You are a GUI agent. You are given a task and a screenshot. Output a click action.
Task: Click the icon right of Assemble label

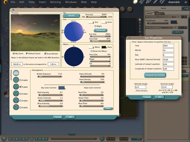(186, 2)
